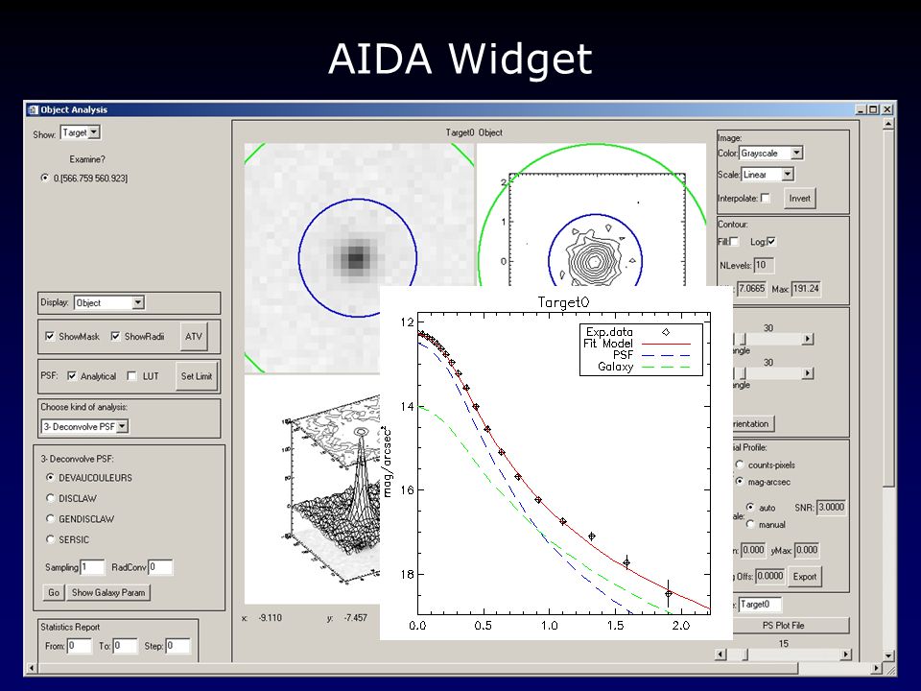
Task: Click the y coordinate value -7.457
Action: 355,617
